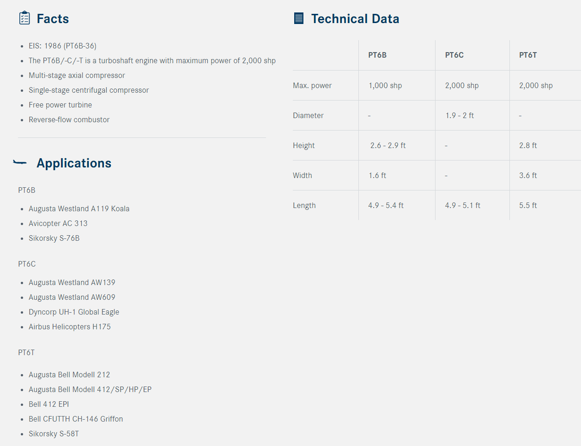Click the 1.9 - 2 ft diameter cell

(460, 115)
